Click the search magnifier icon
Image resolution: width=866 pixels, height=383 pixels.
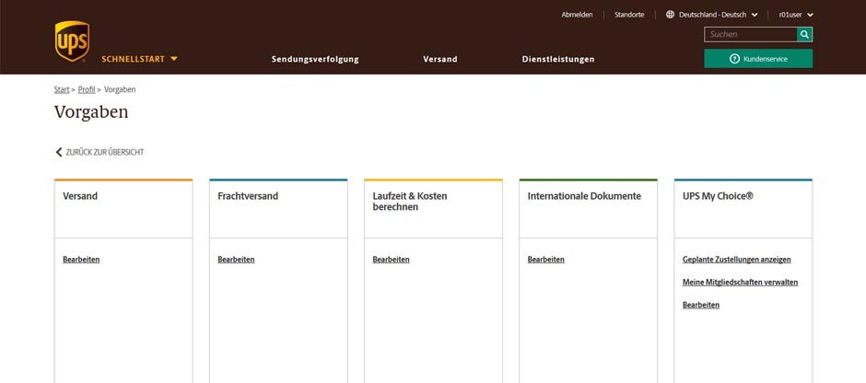804,34
